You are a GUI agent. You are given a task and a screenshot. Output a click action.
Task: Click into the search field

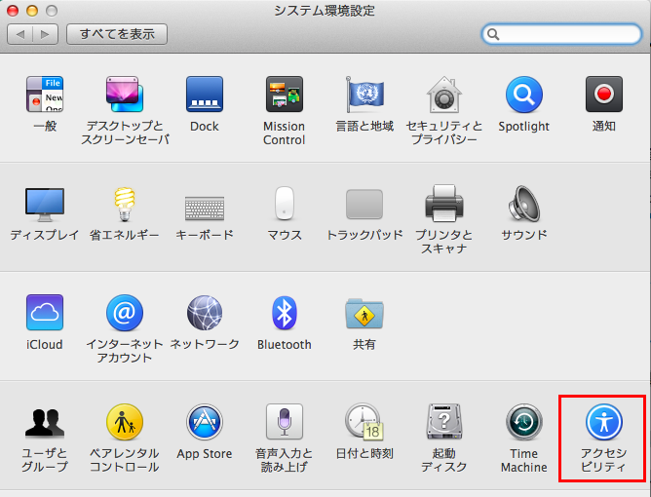pyautogui.click(x=561, y=34)
